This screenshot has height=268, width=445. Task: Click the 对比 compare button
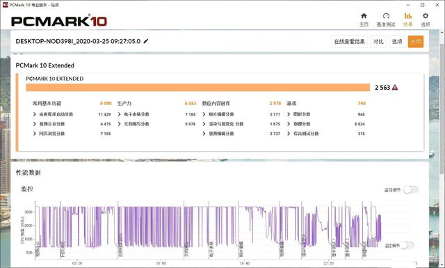point(378,42)
